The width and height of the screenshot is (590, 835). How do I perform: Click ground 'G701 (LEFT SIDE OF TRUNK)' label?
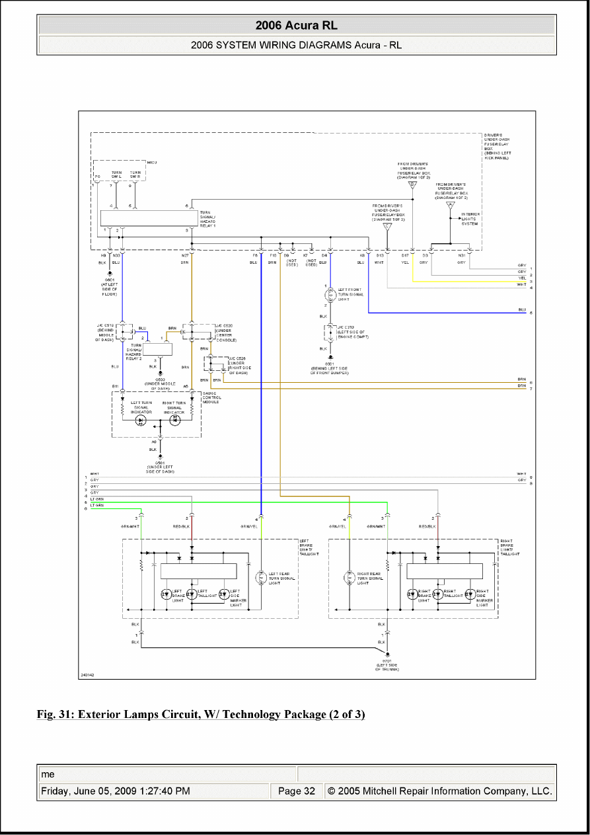coord(387,665)
